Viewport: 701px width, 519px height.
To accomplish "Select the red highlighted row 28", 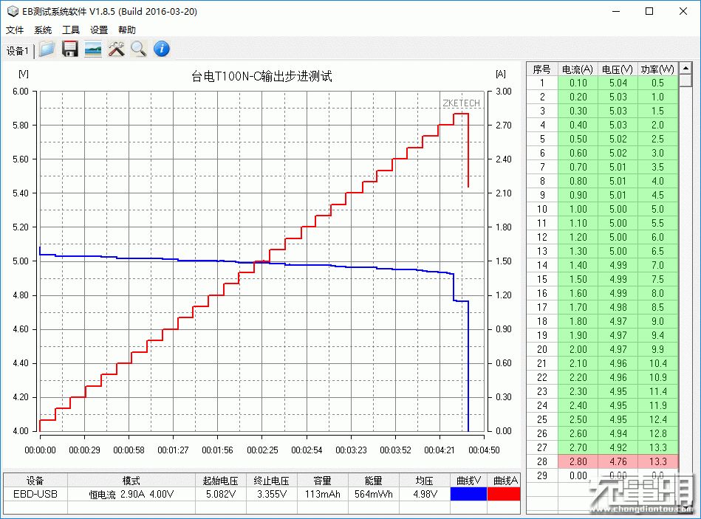I will click(x=603, y=461).
